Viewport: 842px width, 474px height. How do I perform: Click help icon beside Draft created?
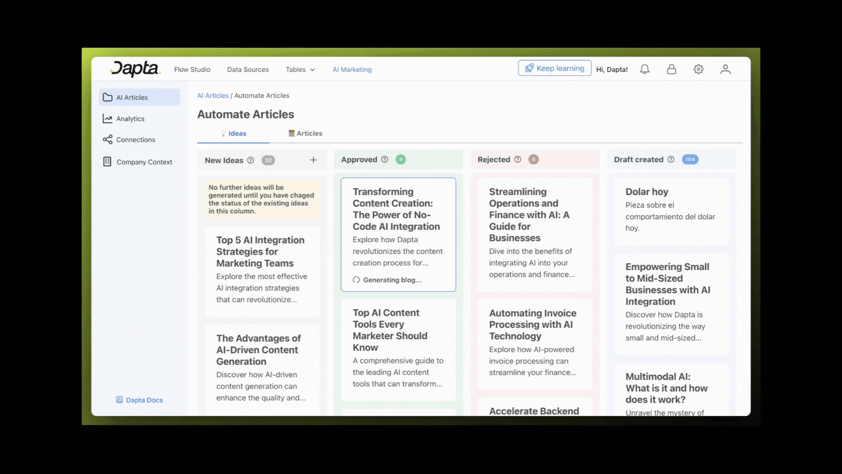[x=671, y=160]
